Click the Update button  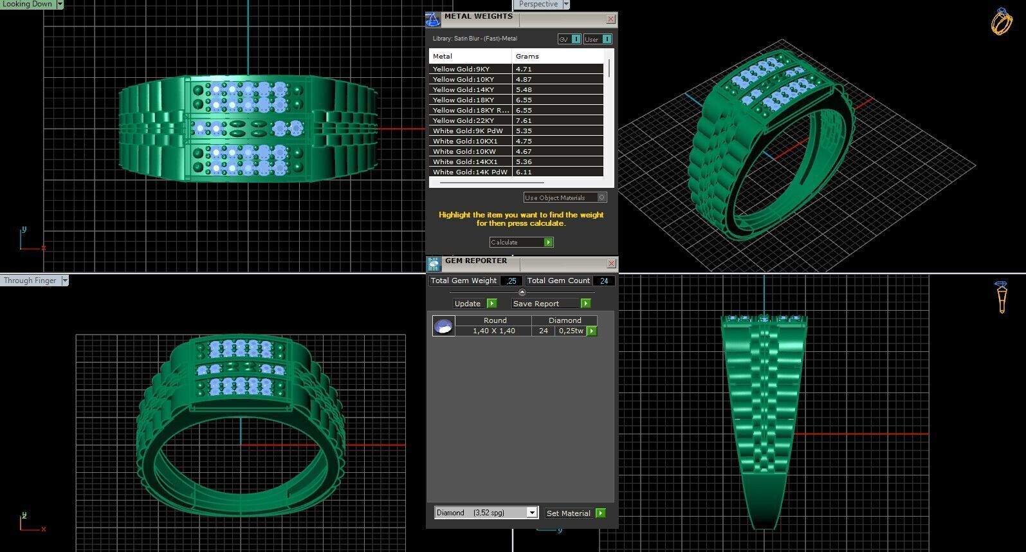470,304
